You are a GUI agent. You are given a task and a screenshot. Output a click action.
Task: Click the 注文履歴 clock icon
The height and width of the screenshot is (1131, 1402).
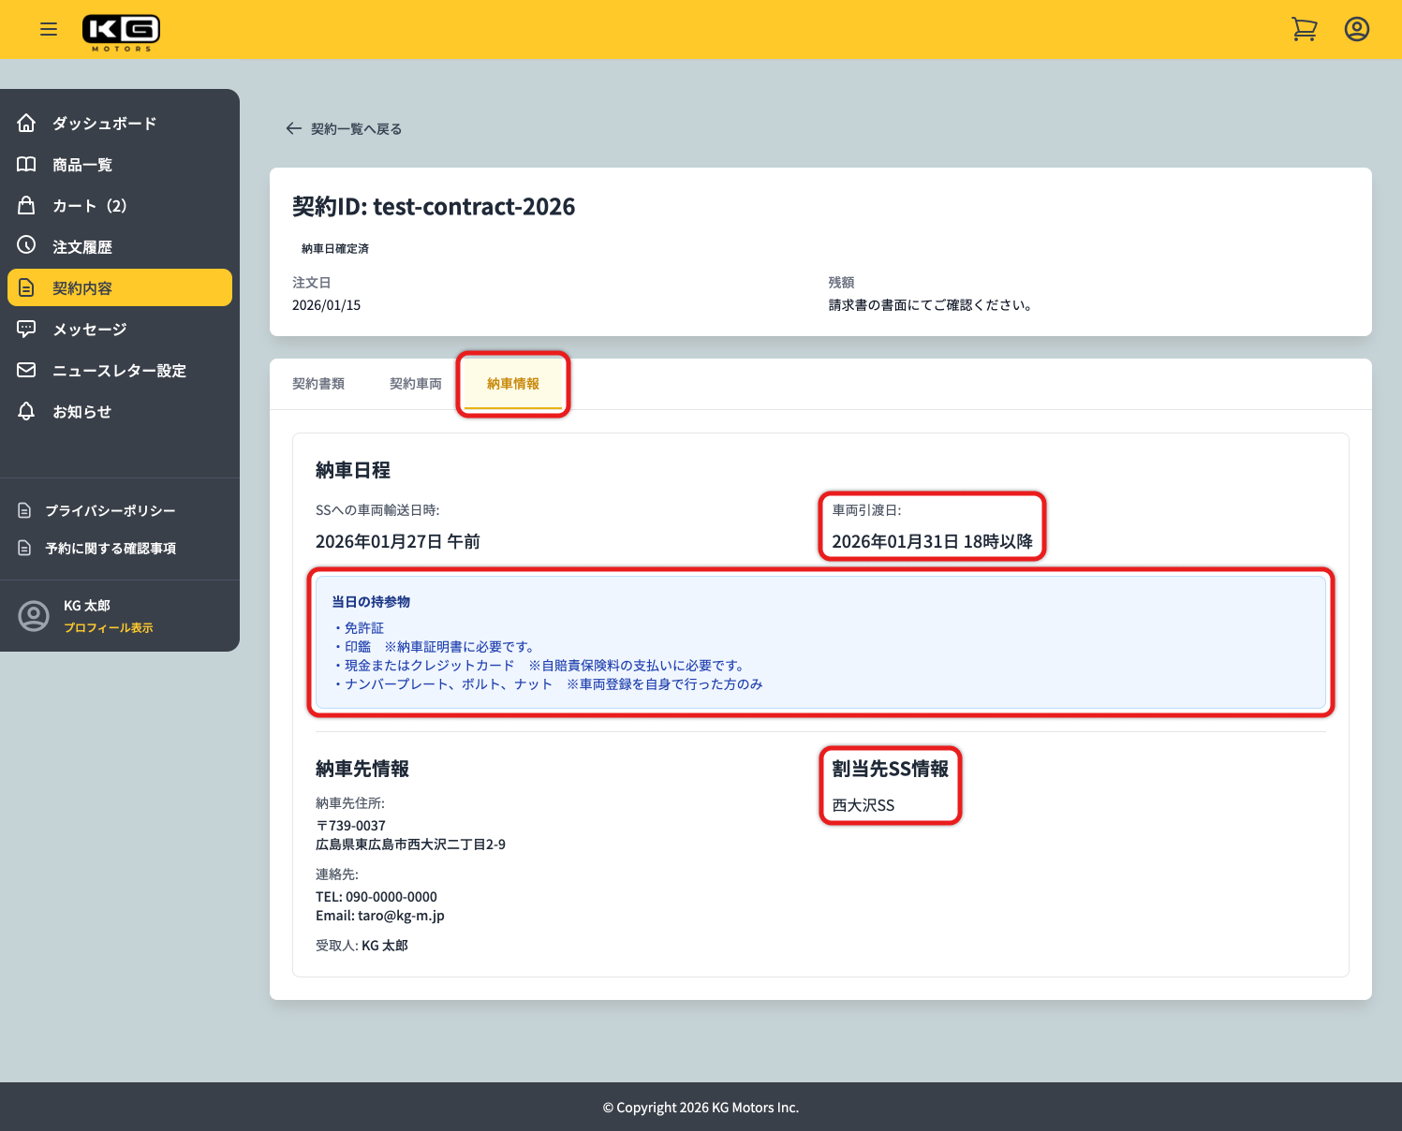(x=26, y=246)
